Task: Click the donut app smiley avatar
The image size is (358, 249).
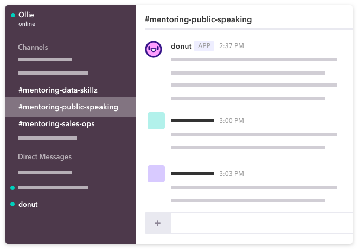Action: [154, 49]
